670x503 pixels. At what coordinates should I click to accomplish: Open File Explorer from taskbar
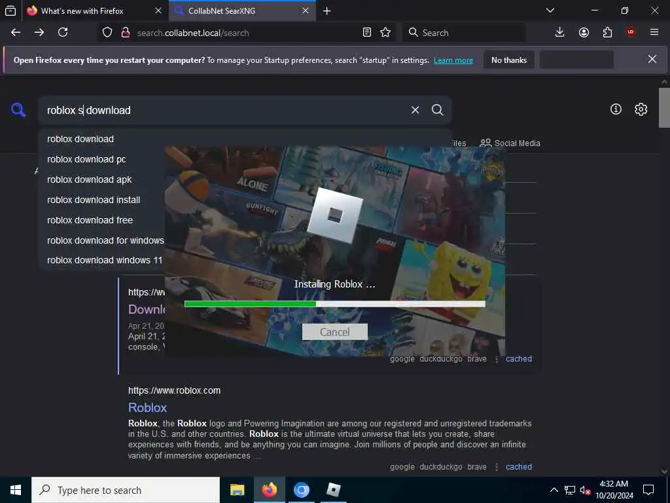(x=237, y=490)
